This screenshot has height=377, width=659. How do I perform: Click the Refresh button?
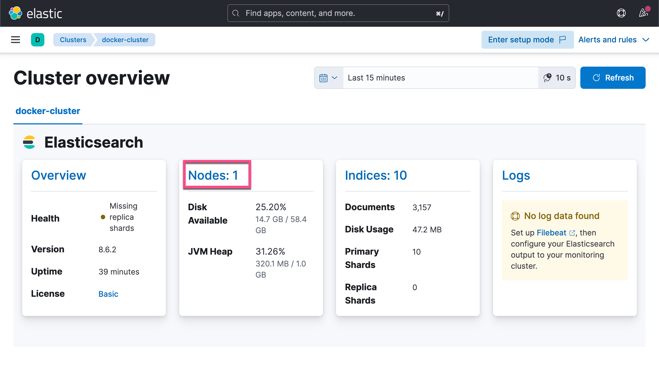click(613, 78)
